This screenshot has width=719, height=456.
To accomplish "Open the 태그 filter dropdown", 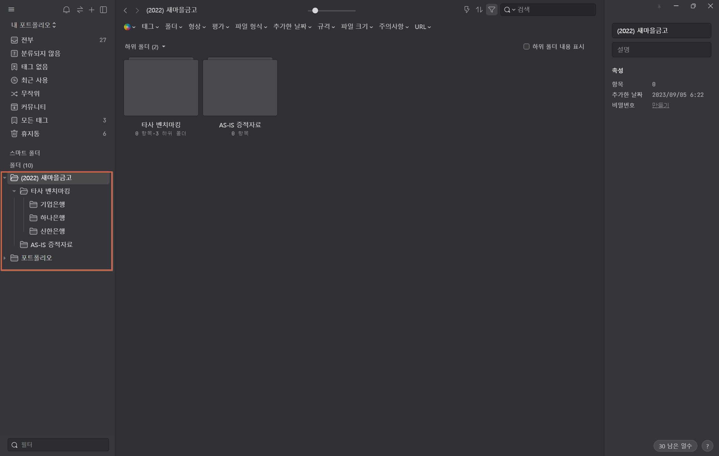I will tap(150, 27).
